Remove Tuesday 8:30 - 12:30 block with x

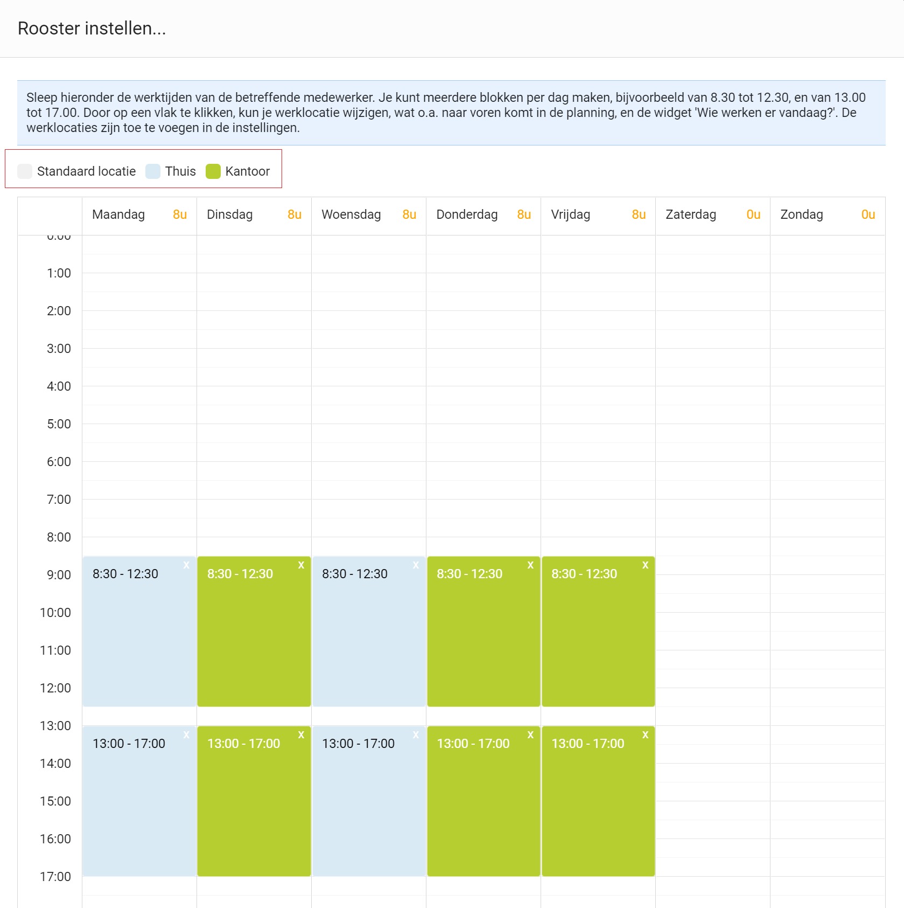301,565
